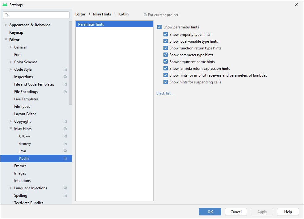Select Emmet in the settings tree
The width and height of the screenshot is (304, 219).
point(20,166)
